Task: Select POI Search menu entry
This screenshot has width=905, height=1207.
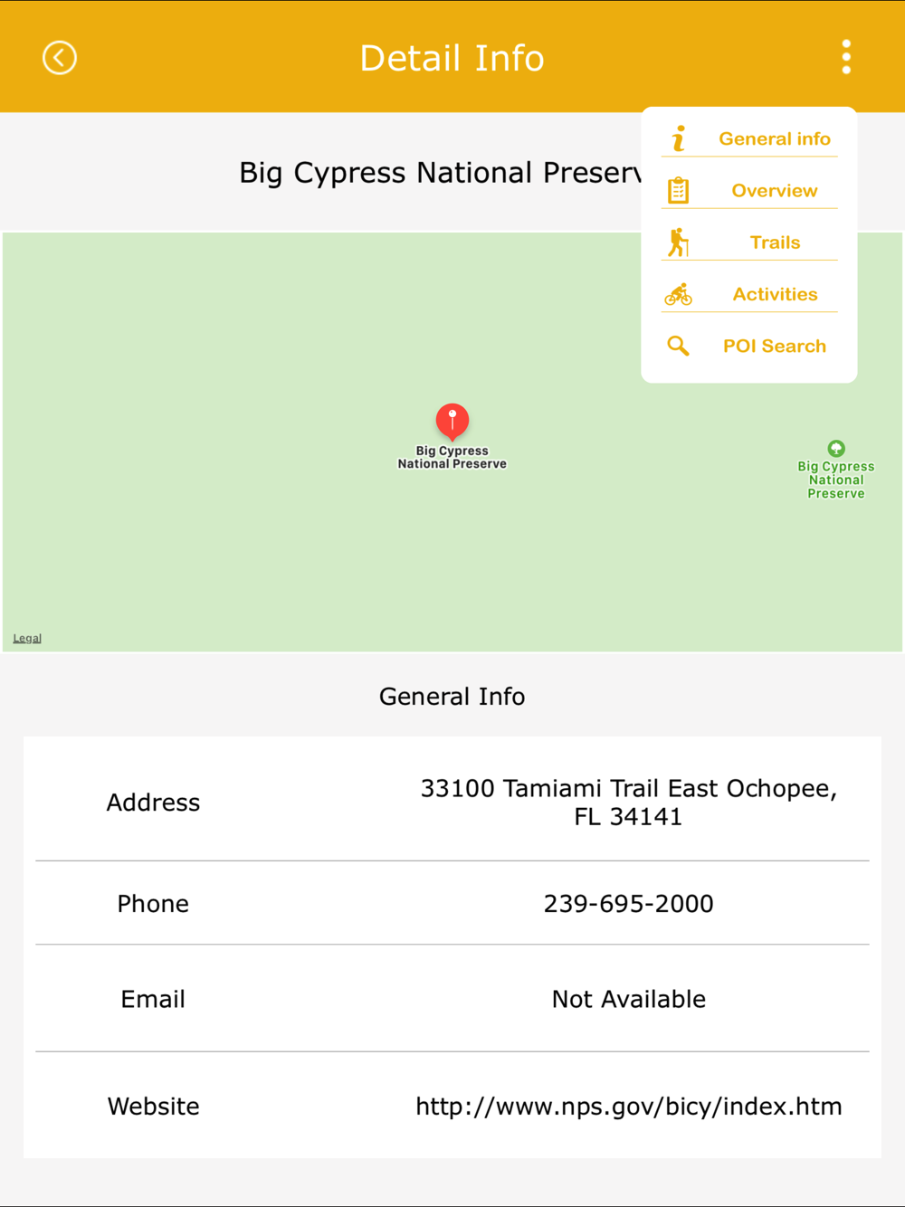Action: [x=750, y=346]
